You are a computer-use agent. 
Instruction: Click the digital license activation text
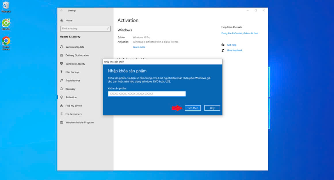tap(156, 42)
